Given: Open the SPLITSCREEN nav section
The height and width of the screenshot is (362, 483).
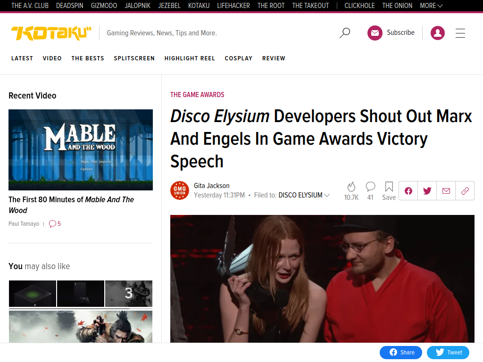Looking at the screenshot, I should [134, 58].
